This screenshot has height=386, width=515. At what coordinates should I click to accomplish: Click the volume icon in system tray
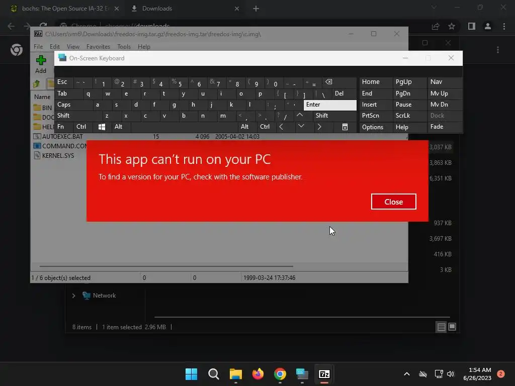pyautogui.click(x=450, y=374)
